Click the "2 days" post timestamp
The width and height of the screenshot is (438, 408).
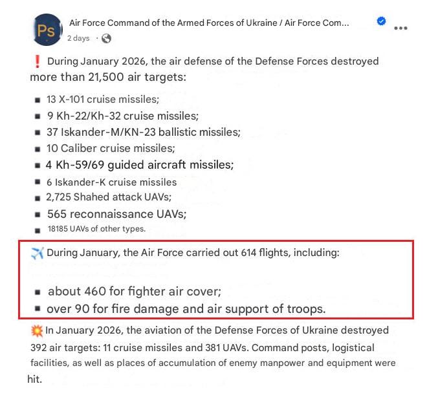78,38
